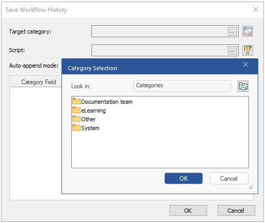Select the eLearning folder icon
Viewport: 265px width, 223px height.
[x=76, y=110]
